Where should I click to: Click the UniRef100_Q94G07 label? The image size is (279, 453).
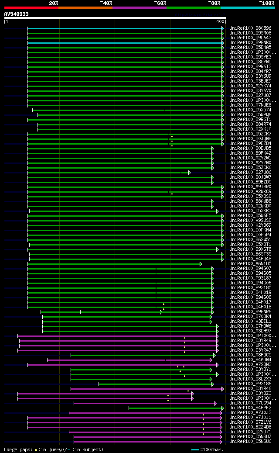250,268
